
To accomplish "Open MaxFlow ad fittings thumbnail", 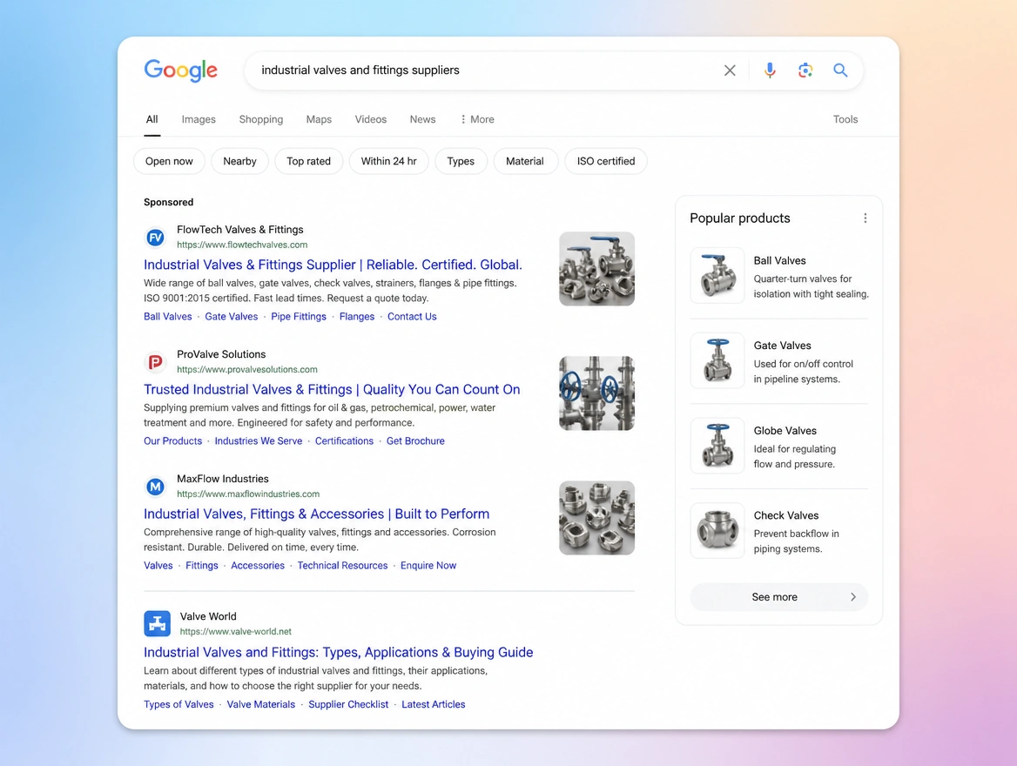I will coord(596,518).
